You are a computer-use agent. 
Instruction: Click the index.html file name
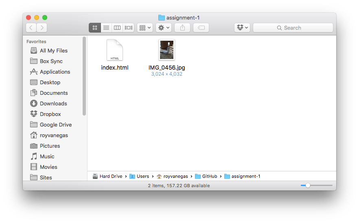(x=115, y=68)
